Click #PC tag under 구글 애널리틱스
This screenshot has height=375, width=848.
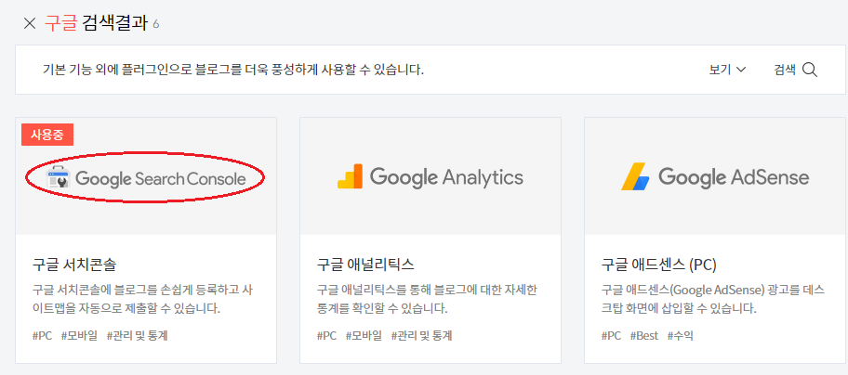pos(326,336)
